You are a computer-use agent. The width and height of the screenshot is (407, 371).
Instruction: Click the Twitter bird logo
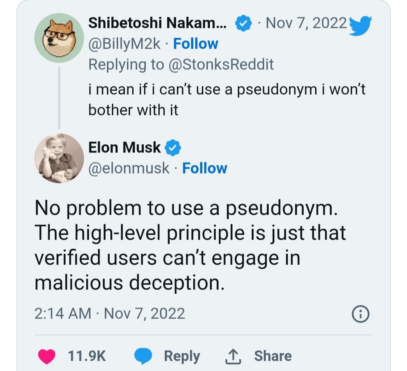pos(360,25)
